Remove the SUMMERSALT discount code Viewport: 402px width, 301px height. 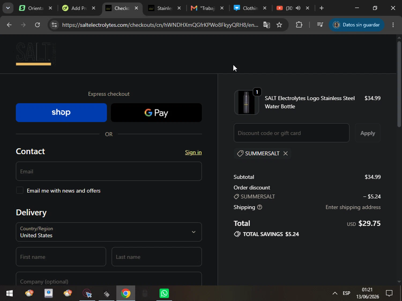click(x=285, y=153)
